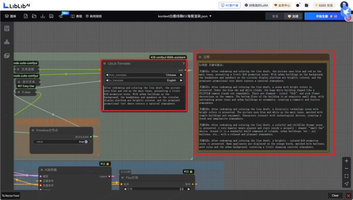Click the paper plane publish icon
Image resolution: width=353 pixels, height=200 pixels.
click(61, 16)
